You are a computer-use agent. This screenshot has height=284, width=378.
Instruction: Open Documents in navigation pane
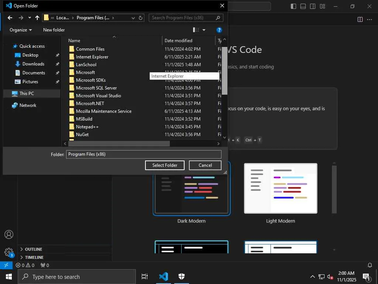coord(34,73)
